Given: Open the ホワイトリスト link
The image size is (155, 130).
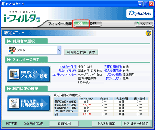Looking at the screenshot, I should click(x=113, y=78).
